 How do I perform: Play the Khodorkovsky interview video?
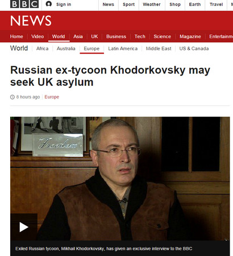click(x=24, y=227)
